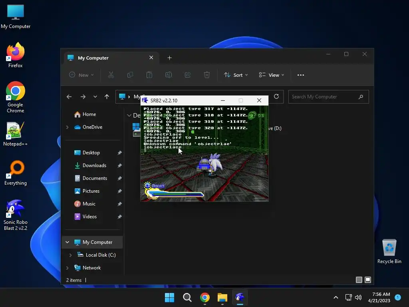Click the Delete trash icon in Explorer toolbar

click(206, 75)
